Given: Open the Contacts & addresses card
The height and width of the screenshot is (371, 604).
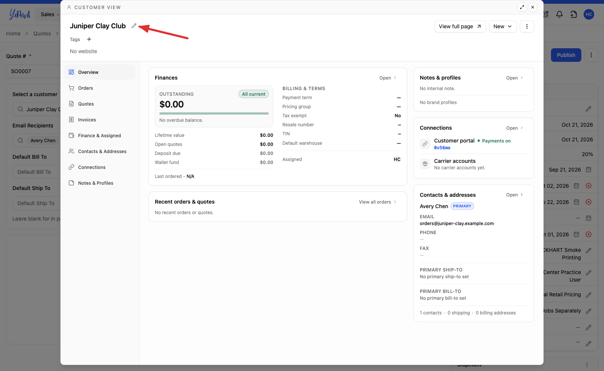Looking at the screenshot, I should click(515, 195).
